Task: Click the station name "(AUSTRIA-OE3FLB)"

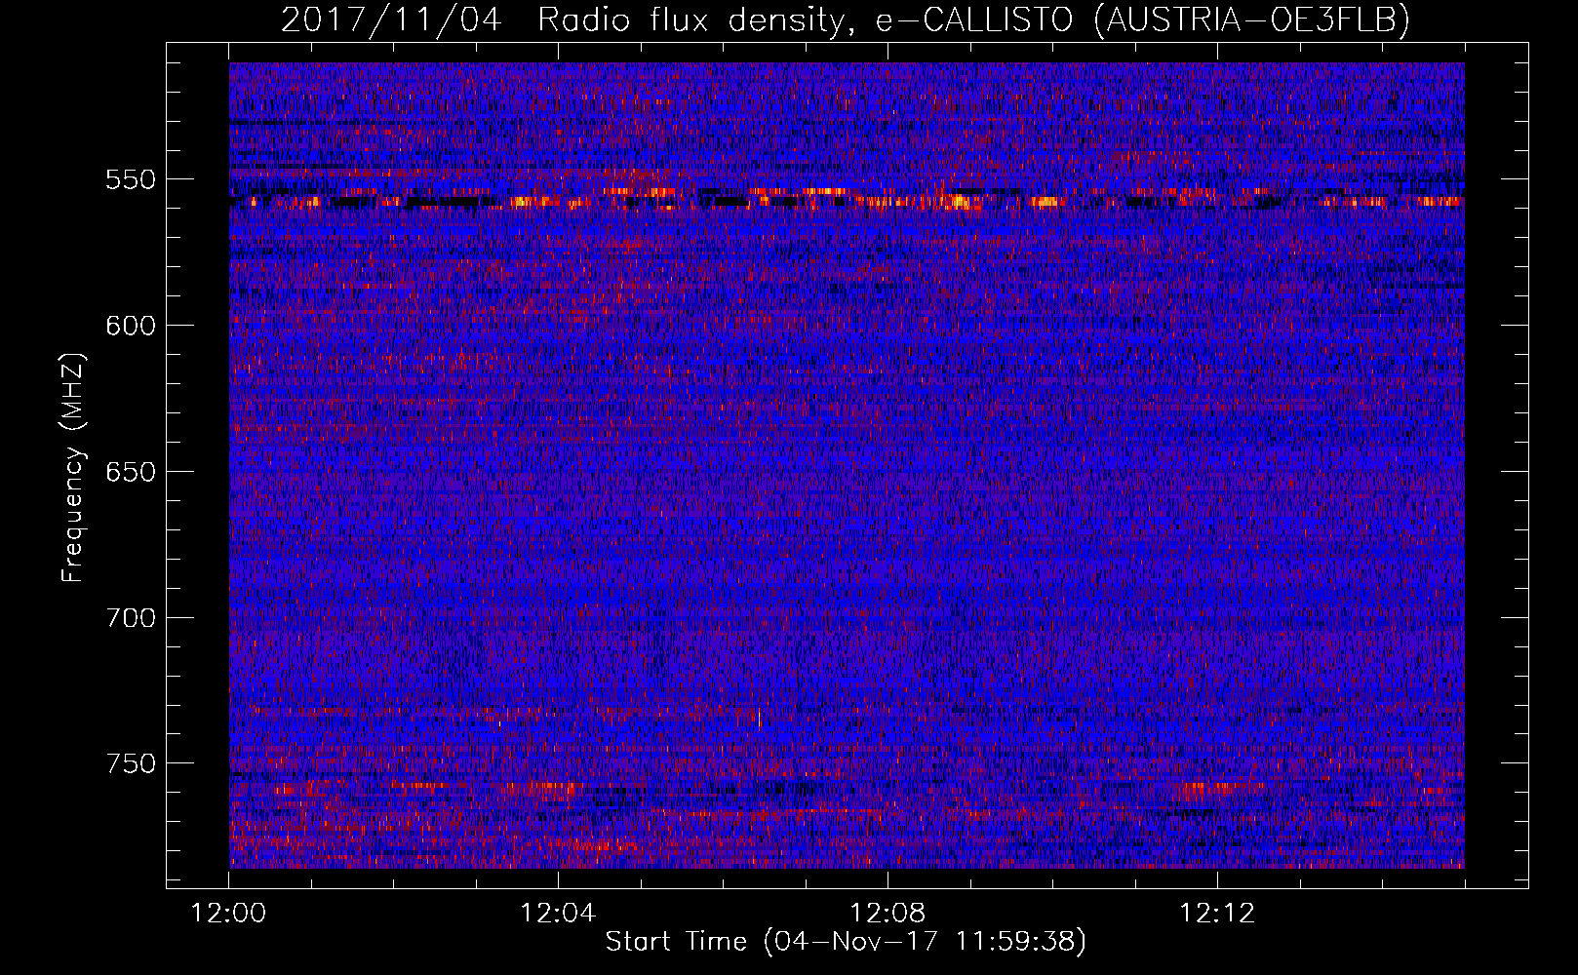Action: pyautogui.click(x=1251, y=20)
